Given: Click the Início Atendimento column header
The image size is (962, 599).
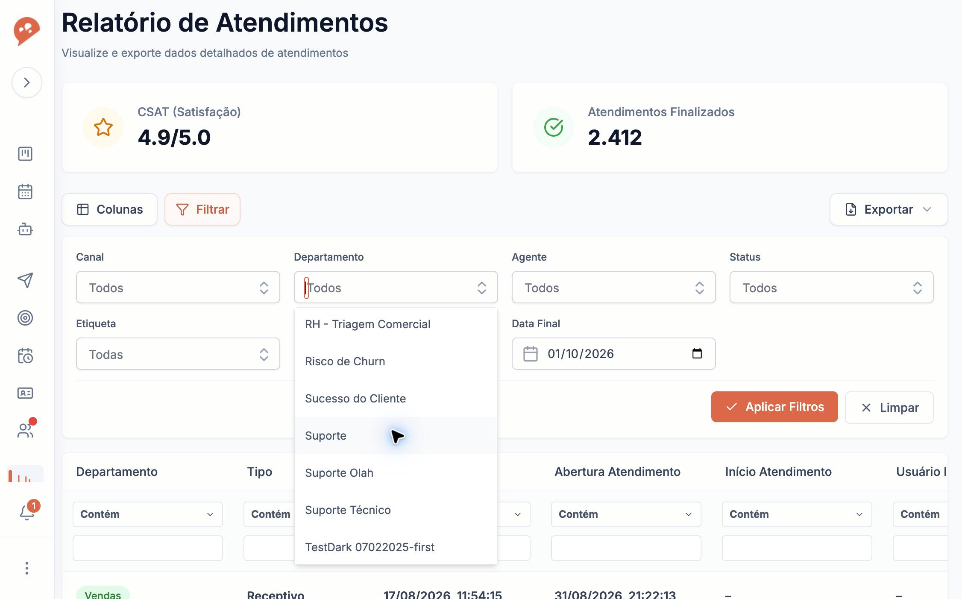Looking at the screenshot, I should [x=778, y=472].
